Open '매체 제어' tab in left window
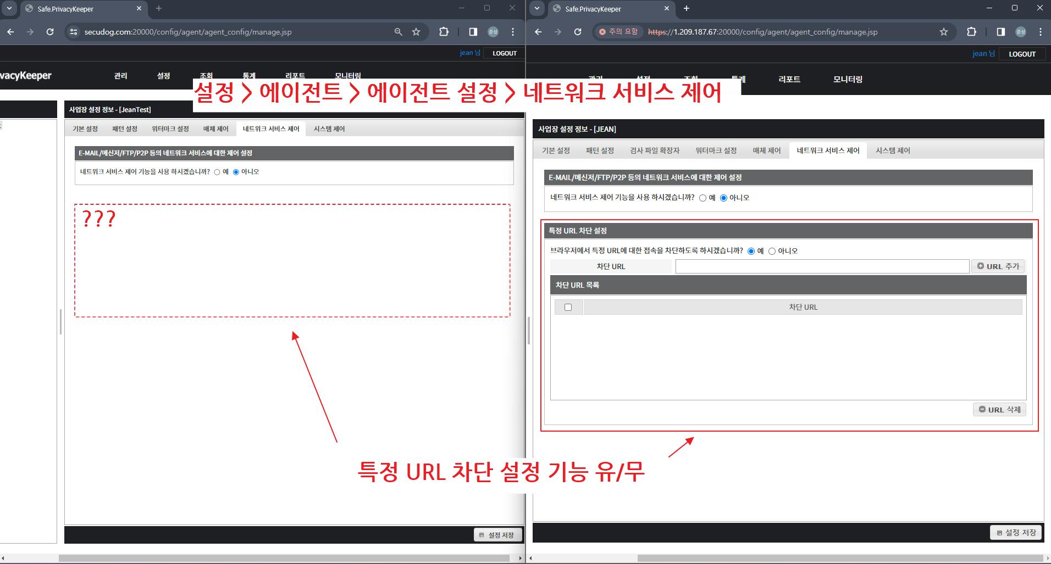The width and height of the screenshot is (1051, 564). (215, 129)
